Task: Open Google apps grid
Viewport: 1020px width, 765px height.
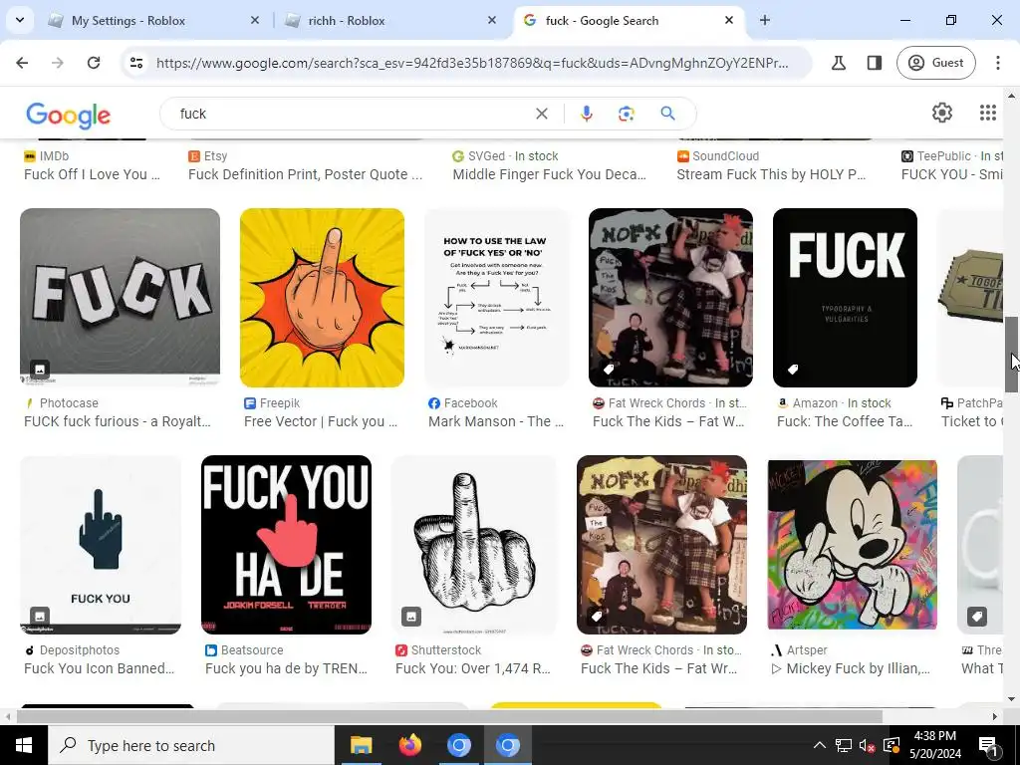Action: [987, 113]
